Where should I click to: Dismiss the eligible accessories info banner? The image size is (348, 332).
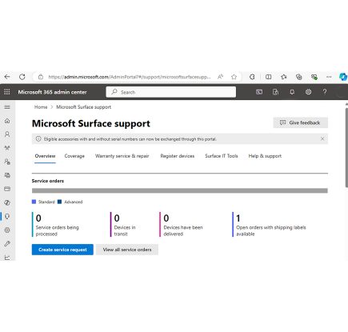[322, 138]
